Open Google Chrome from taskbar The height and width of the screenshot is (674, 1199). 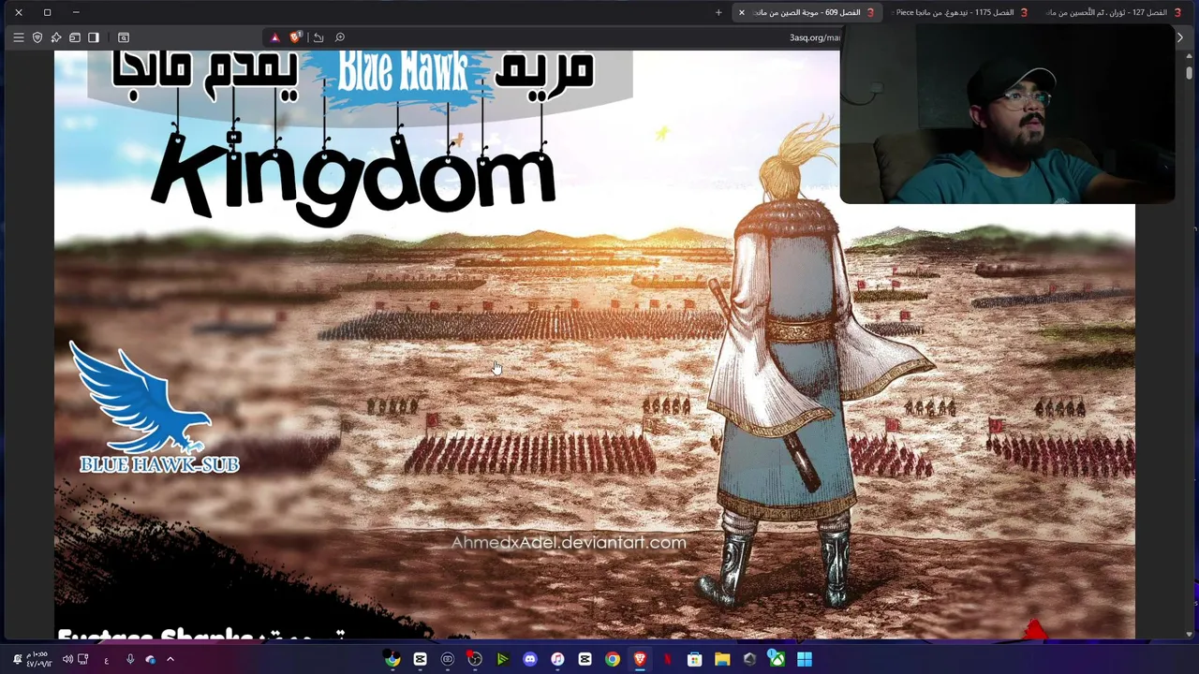(x=613, y=659)
